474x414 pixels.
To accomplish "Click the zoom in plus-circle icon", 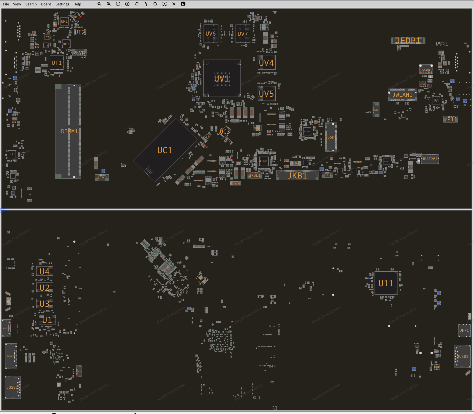I will tap(127, 4).
